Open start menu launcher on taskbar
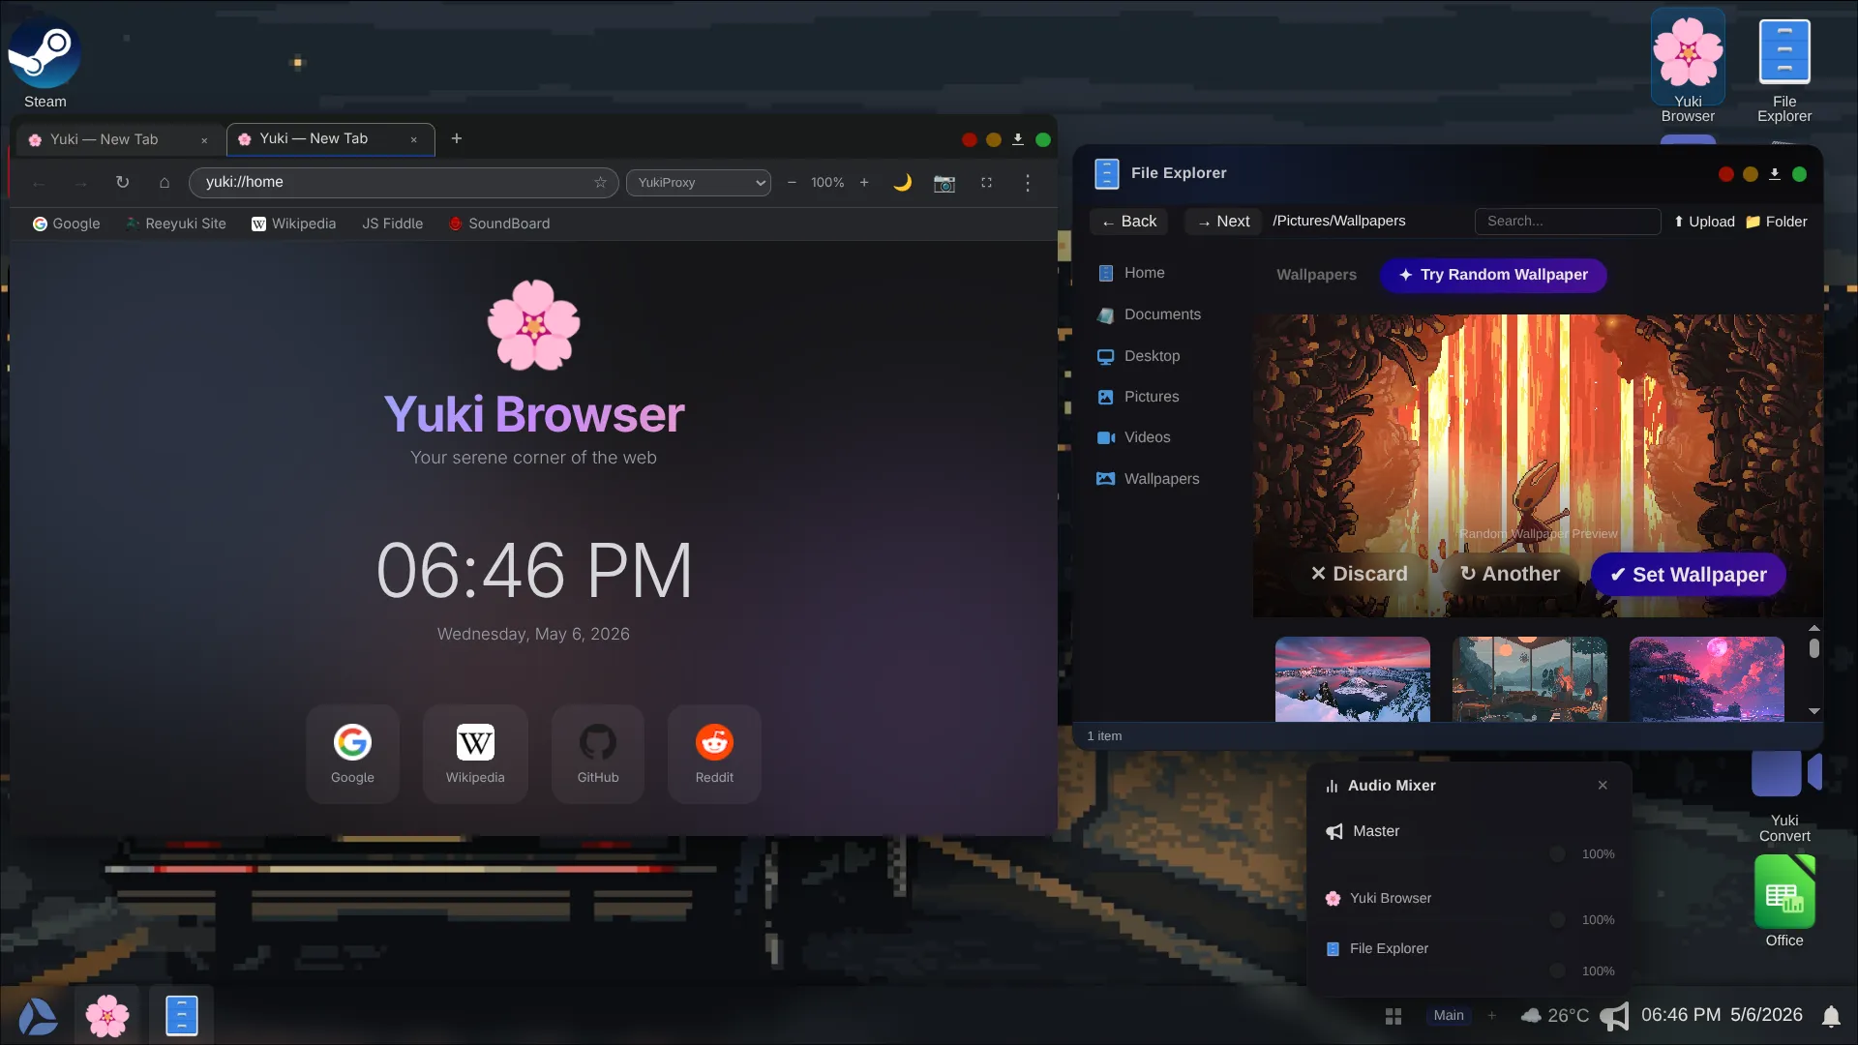Image resolution: width=1858 pixels, height=1045 pixels. click(x=39, y=1016)
